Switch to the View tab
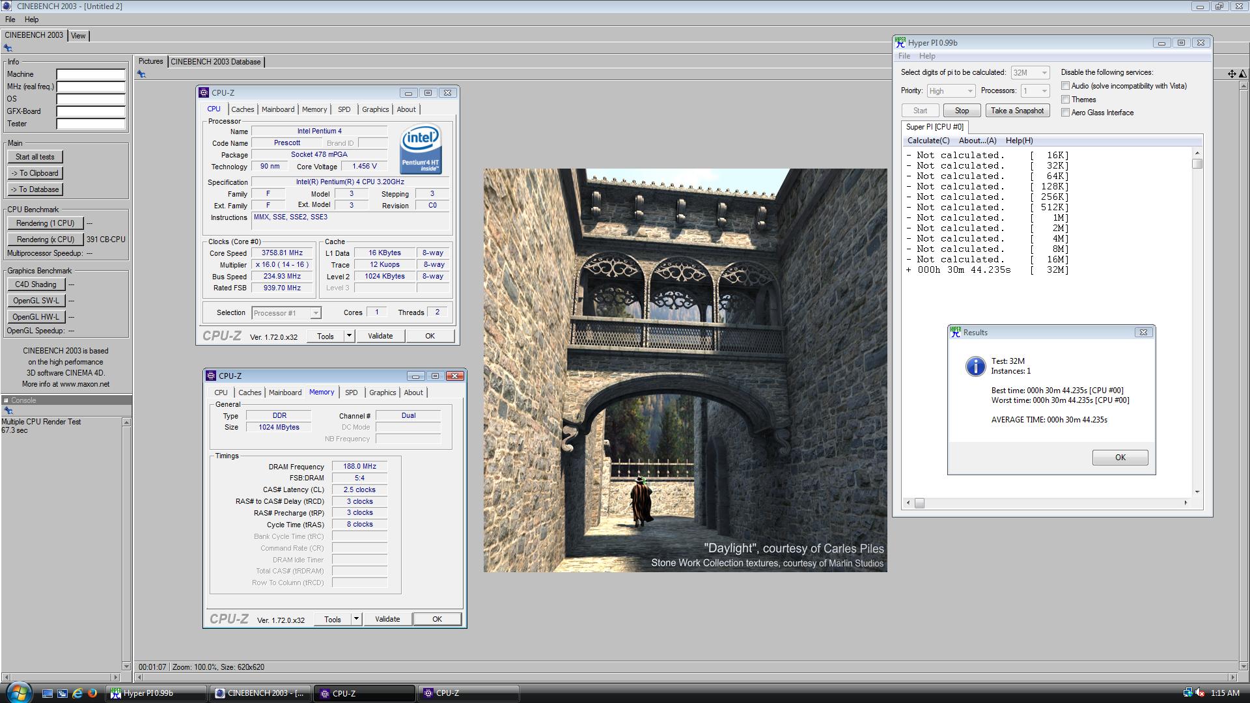1250x703 pixels. click(78, 36)
